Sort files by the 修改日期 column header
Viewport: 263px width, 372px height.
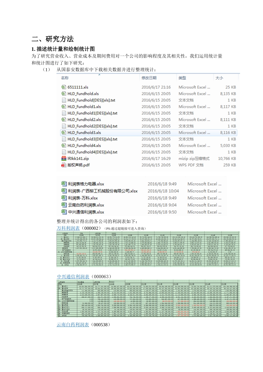pyautogui.click(x=149, y=78)
